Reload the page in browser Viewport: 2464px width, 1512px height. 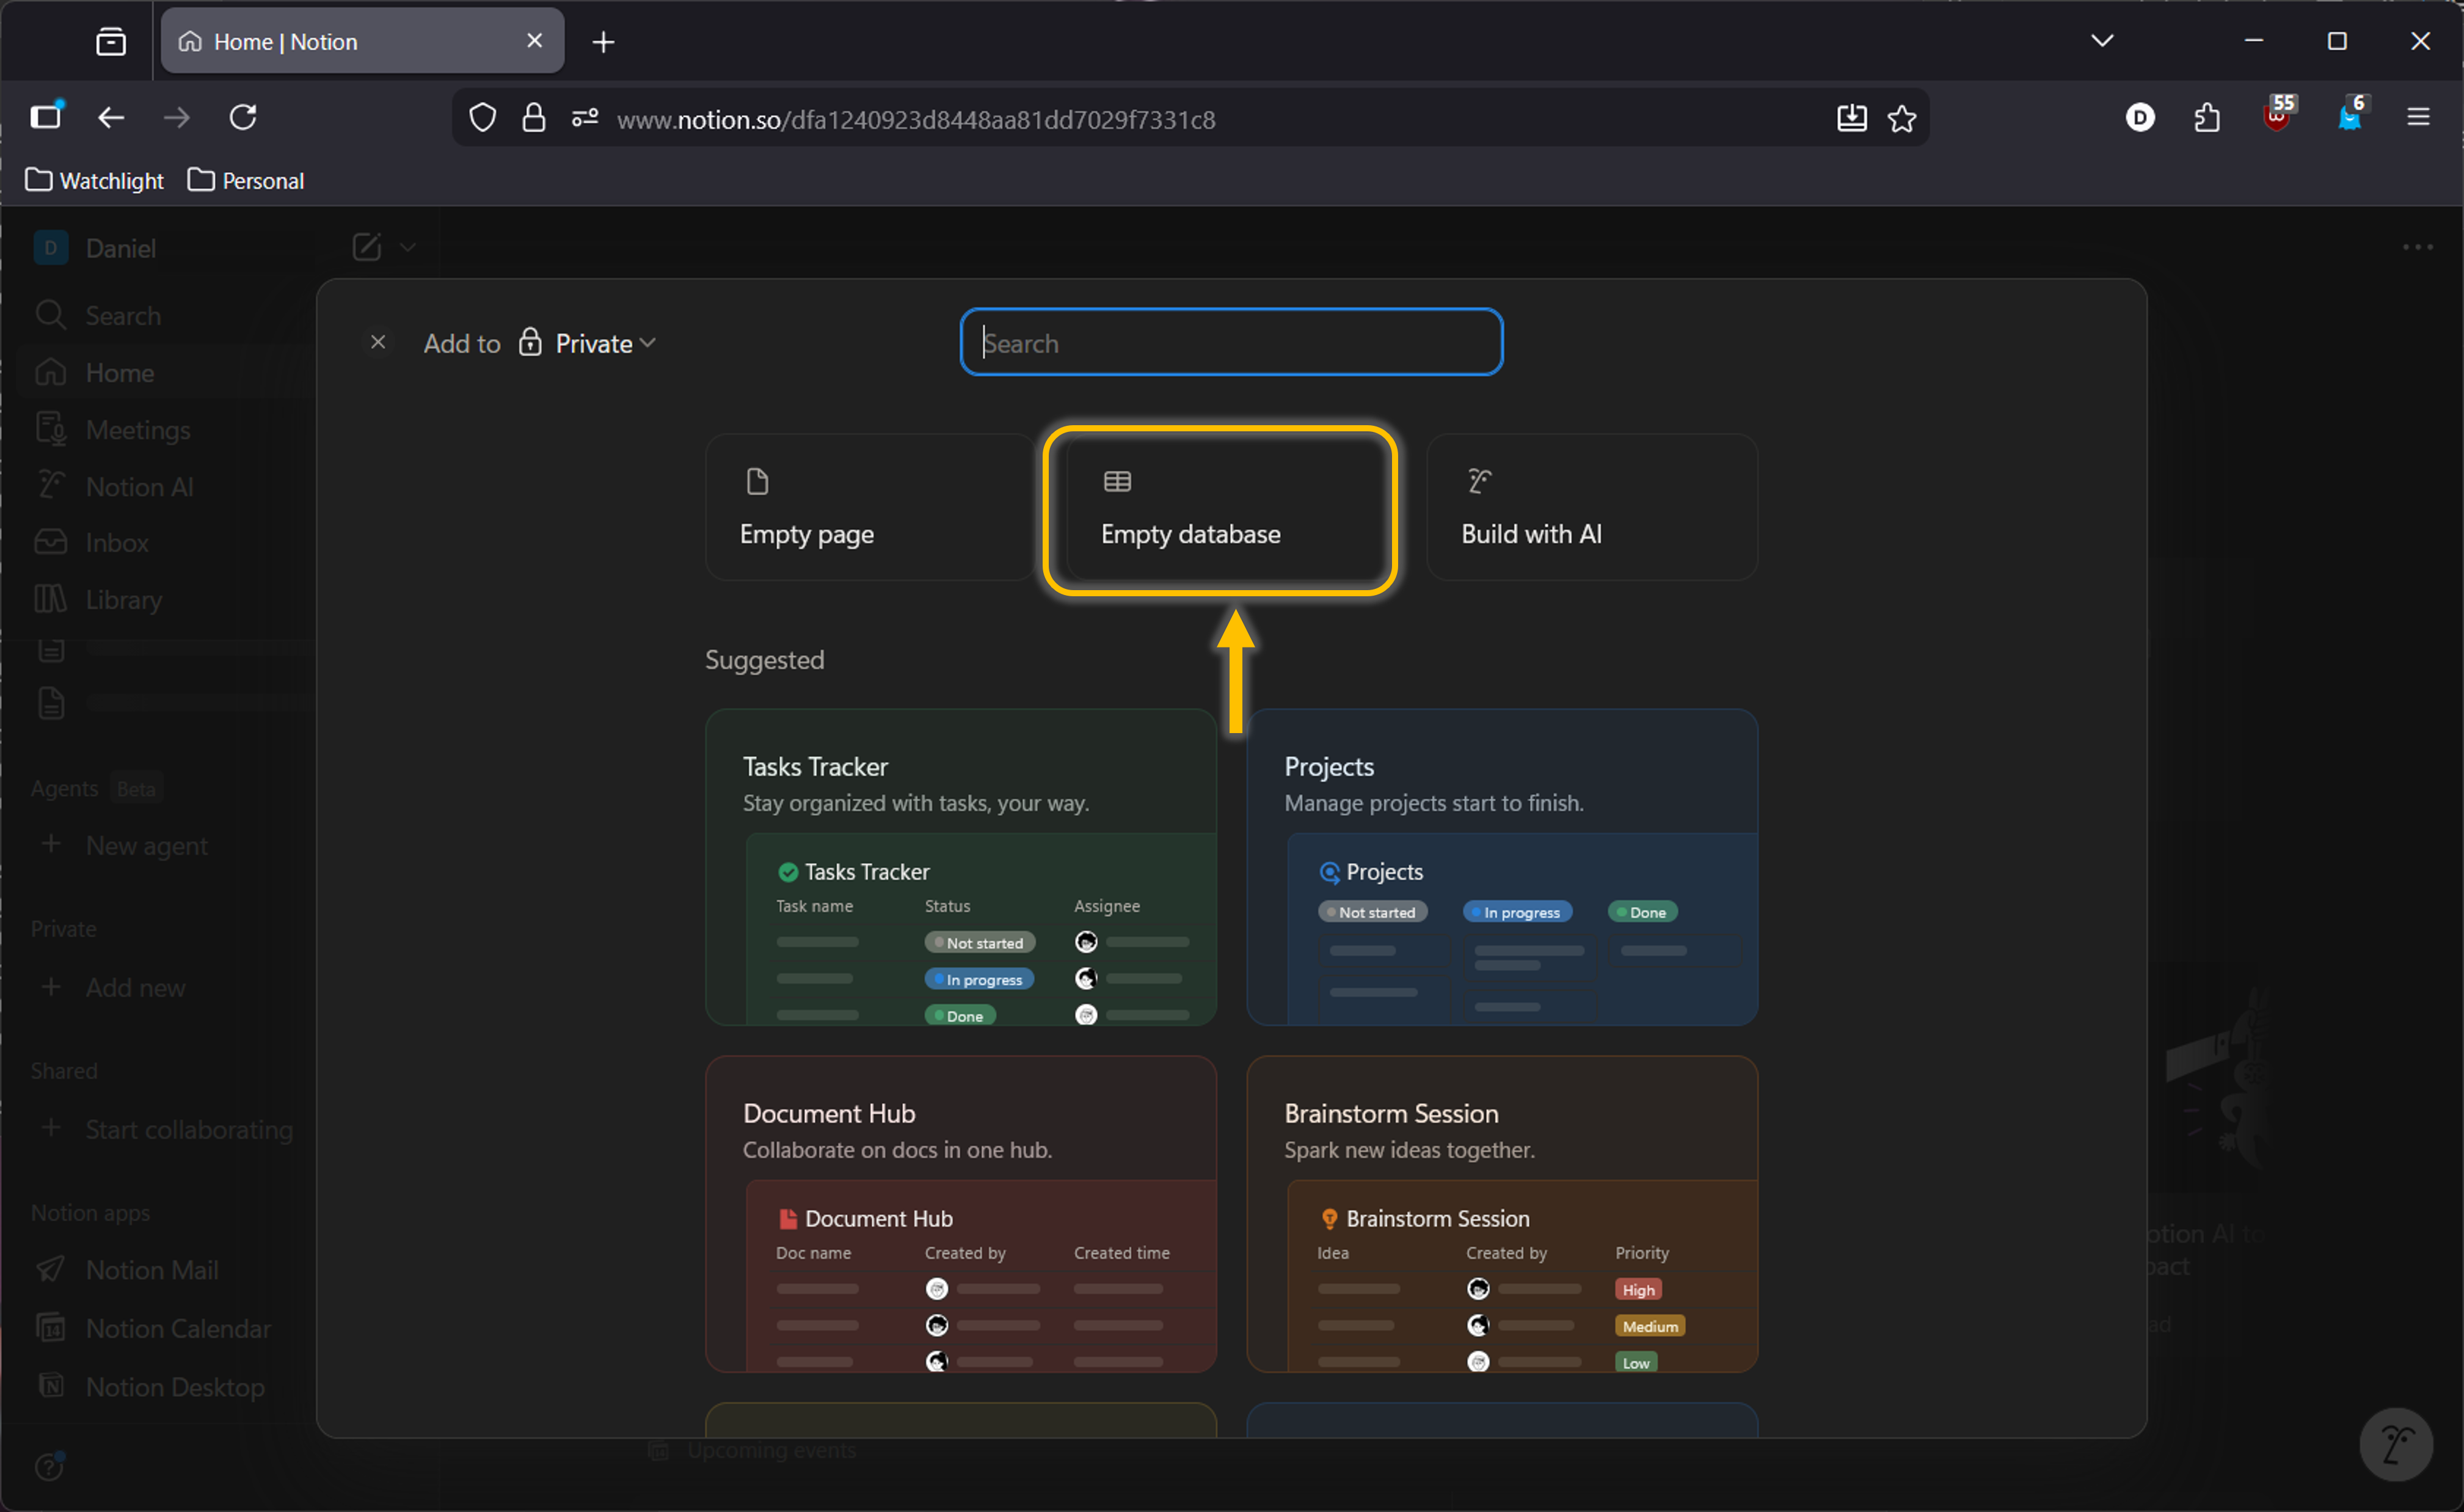(x=243, y=118)
